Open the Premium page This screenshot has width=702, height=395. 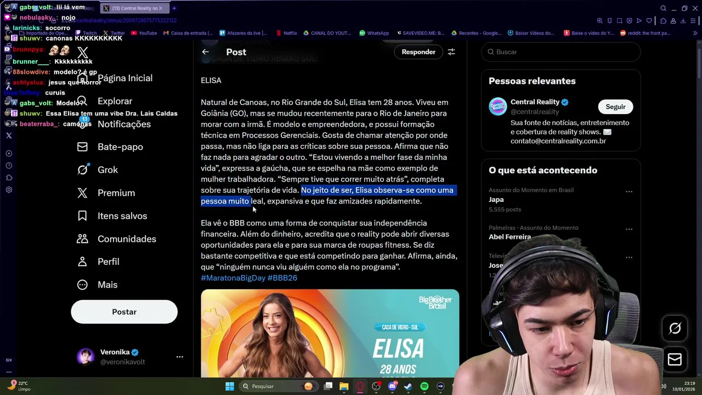point(106,193)
